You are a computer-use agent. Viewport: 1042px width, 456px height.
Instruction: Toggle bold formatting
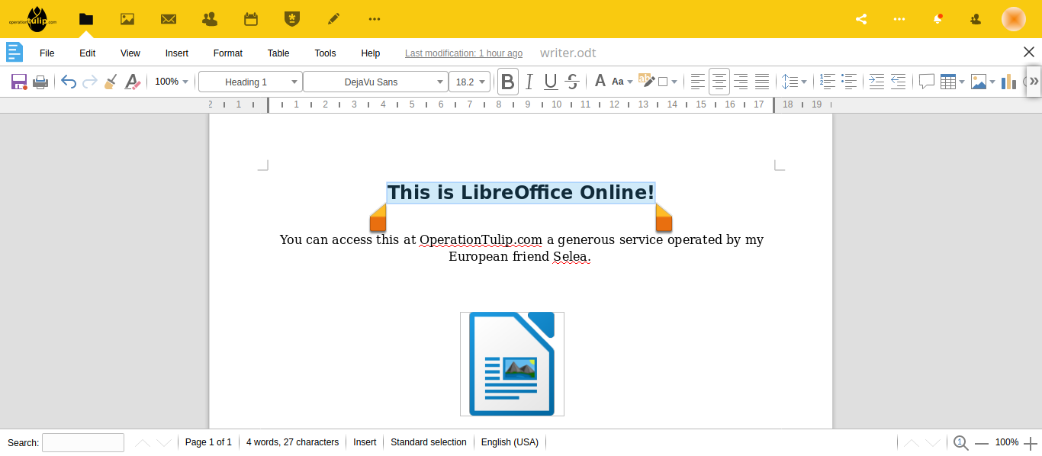507,82
